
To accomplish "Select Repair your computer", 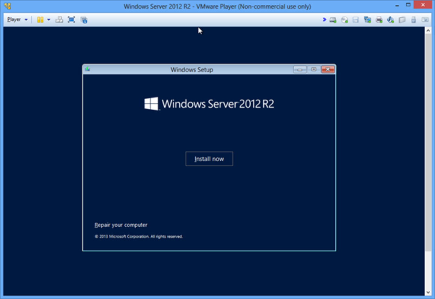I will pyautogui.click(x=121, y=225).
